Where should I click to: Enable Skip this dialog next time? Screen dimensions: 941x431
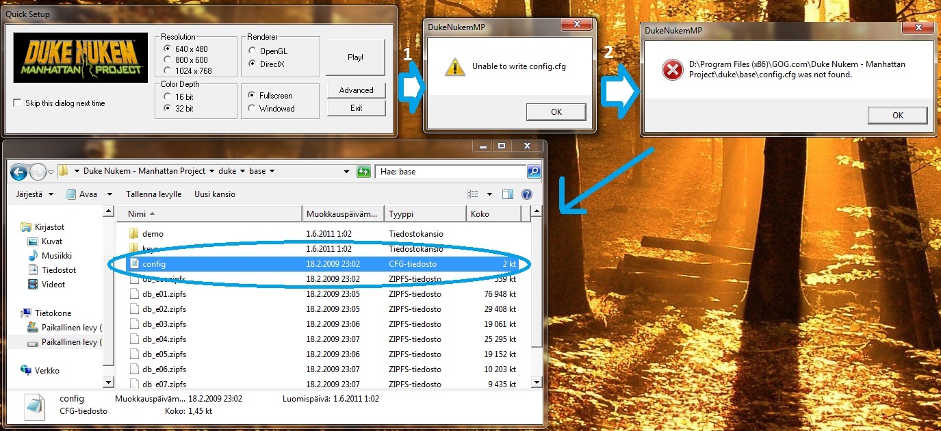click(x=17, y=103)
